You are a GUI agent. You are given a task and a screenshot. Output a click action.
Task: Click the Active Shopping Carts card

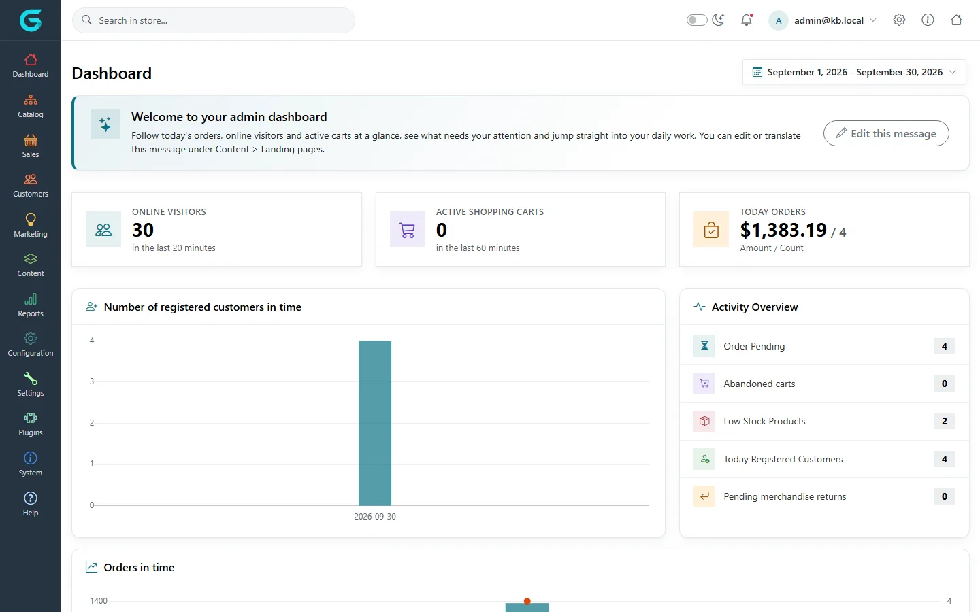521,229
